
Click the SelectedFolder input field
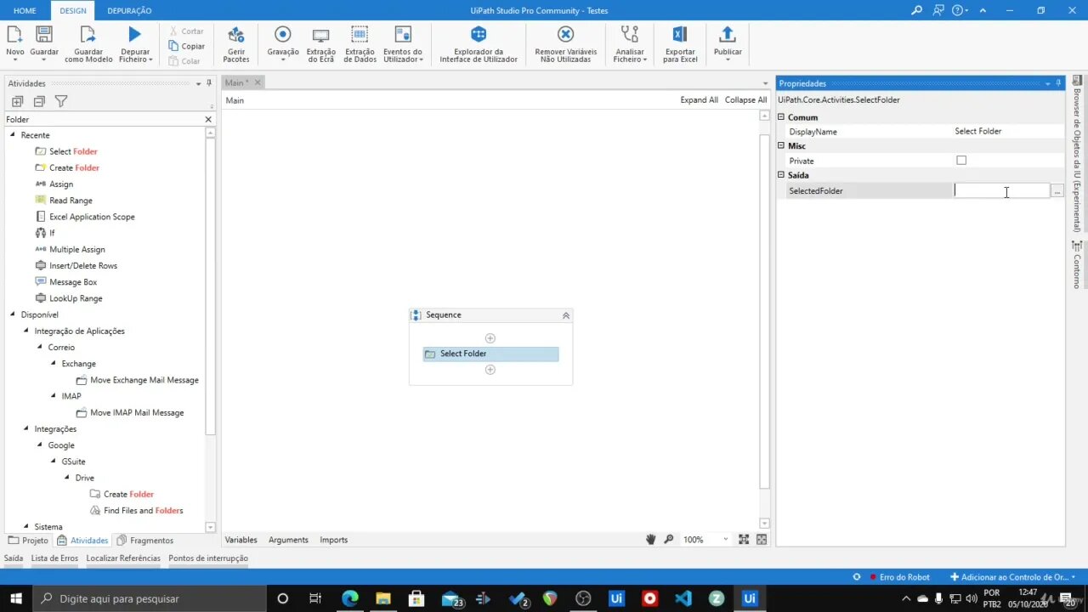[1001, 191]
